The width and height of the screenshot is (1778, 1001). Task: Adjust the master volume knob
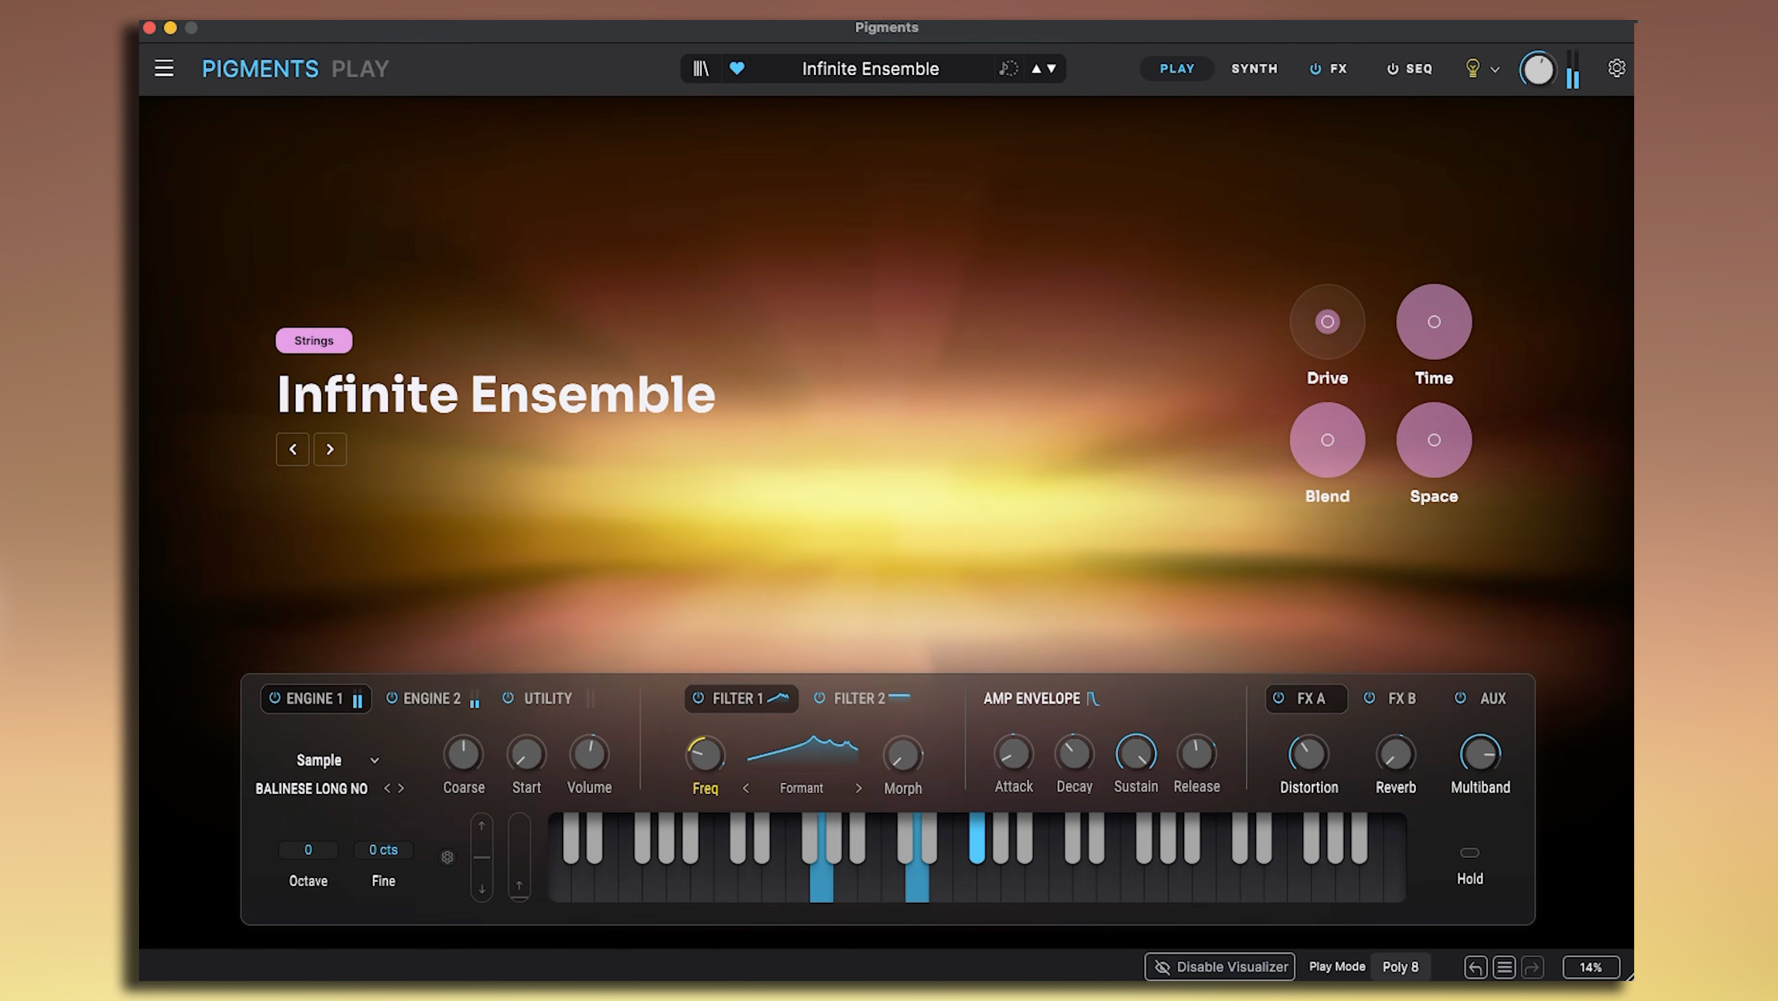coord(1537,70)
